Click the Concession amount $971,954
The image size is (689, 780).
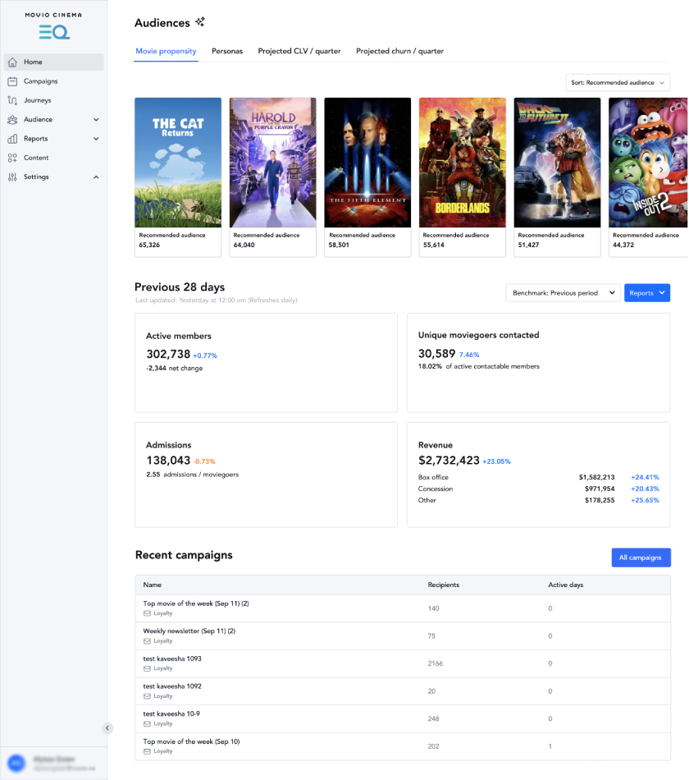(600, 489)
